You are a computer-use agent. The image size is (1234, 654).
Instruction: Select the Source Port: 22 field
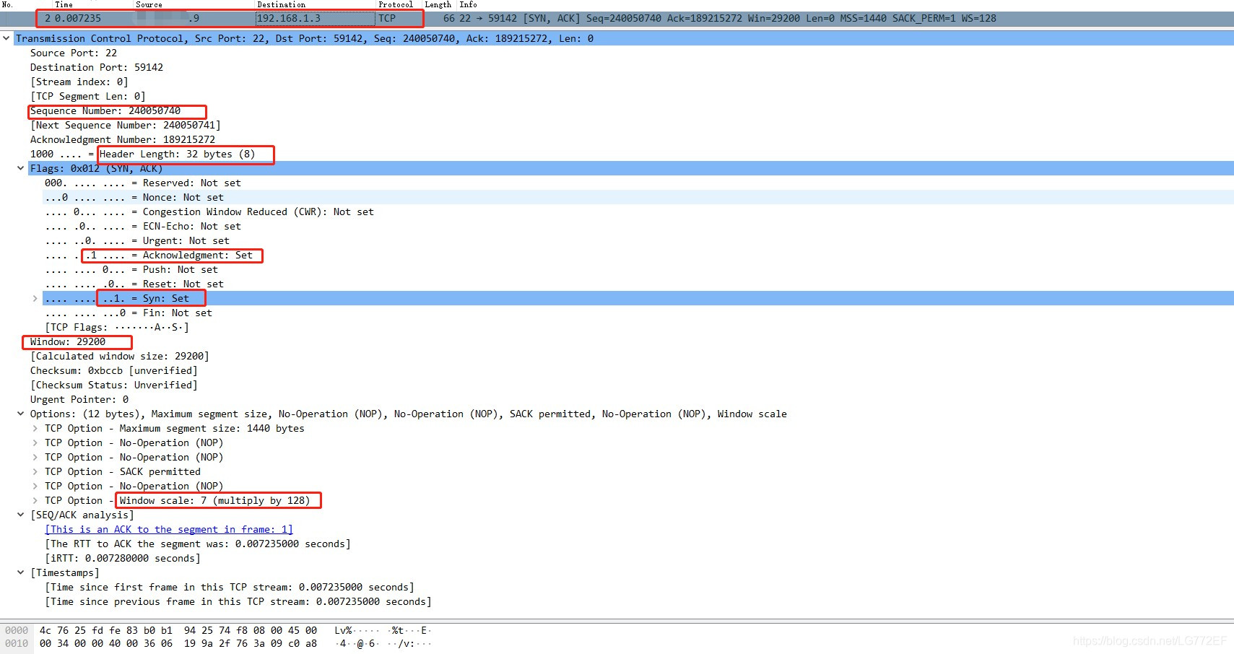(x=74, y=53)
